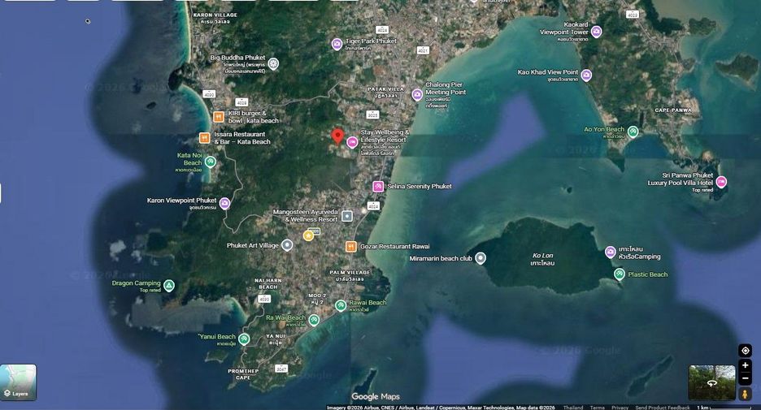This screenshot has width=761, height=410.
Task: Select the Ao Yon Beach marker
Action: click(633, 132)
